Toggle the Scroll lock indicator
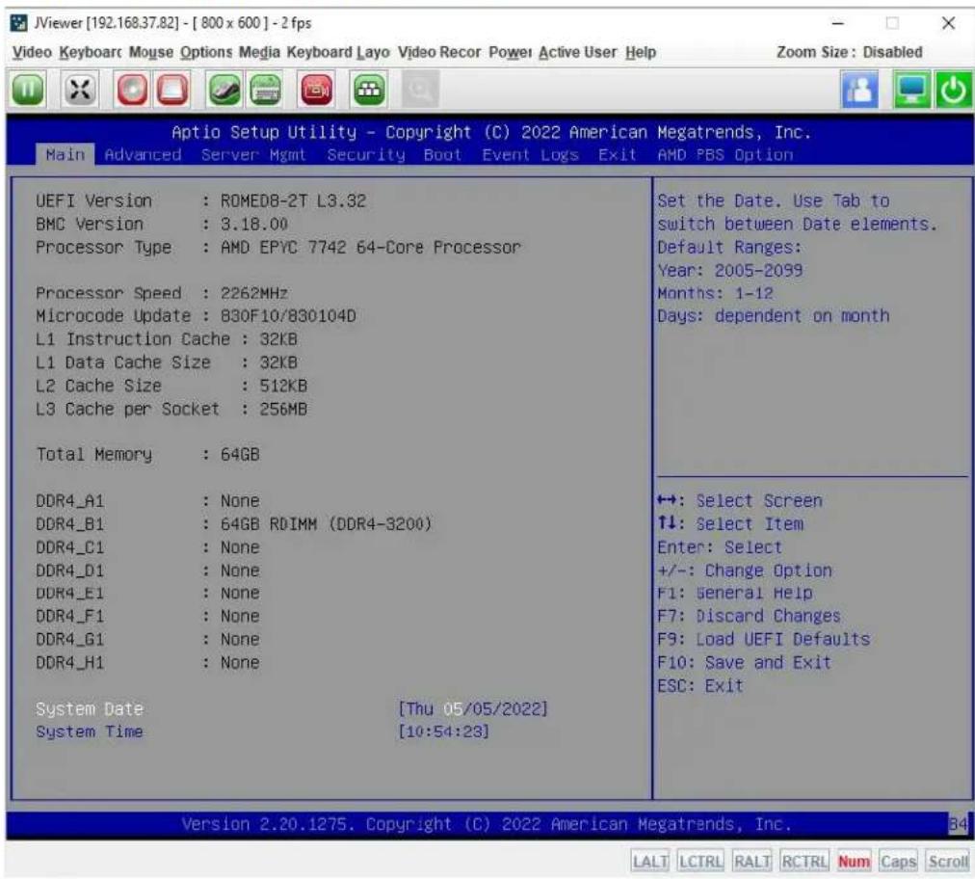The image size is (975, 879). click(948, 862)
